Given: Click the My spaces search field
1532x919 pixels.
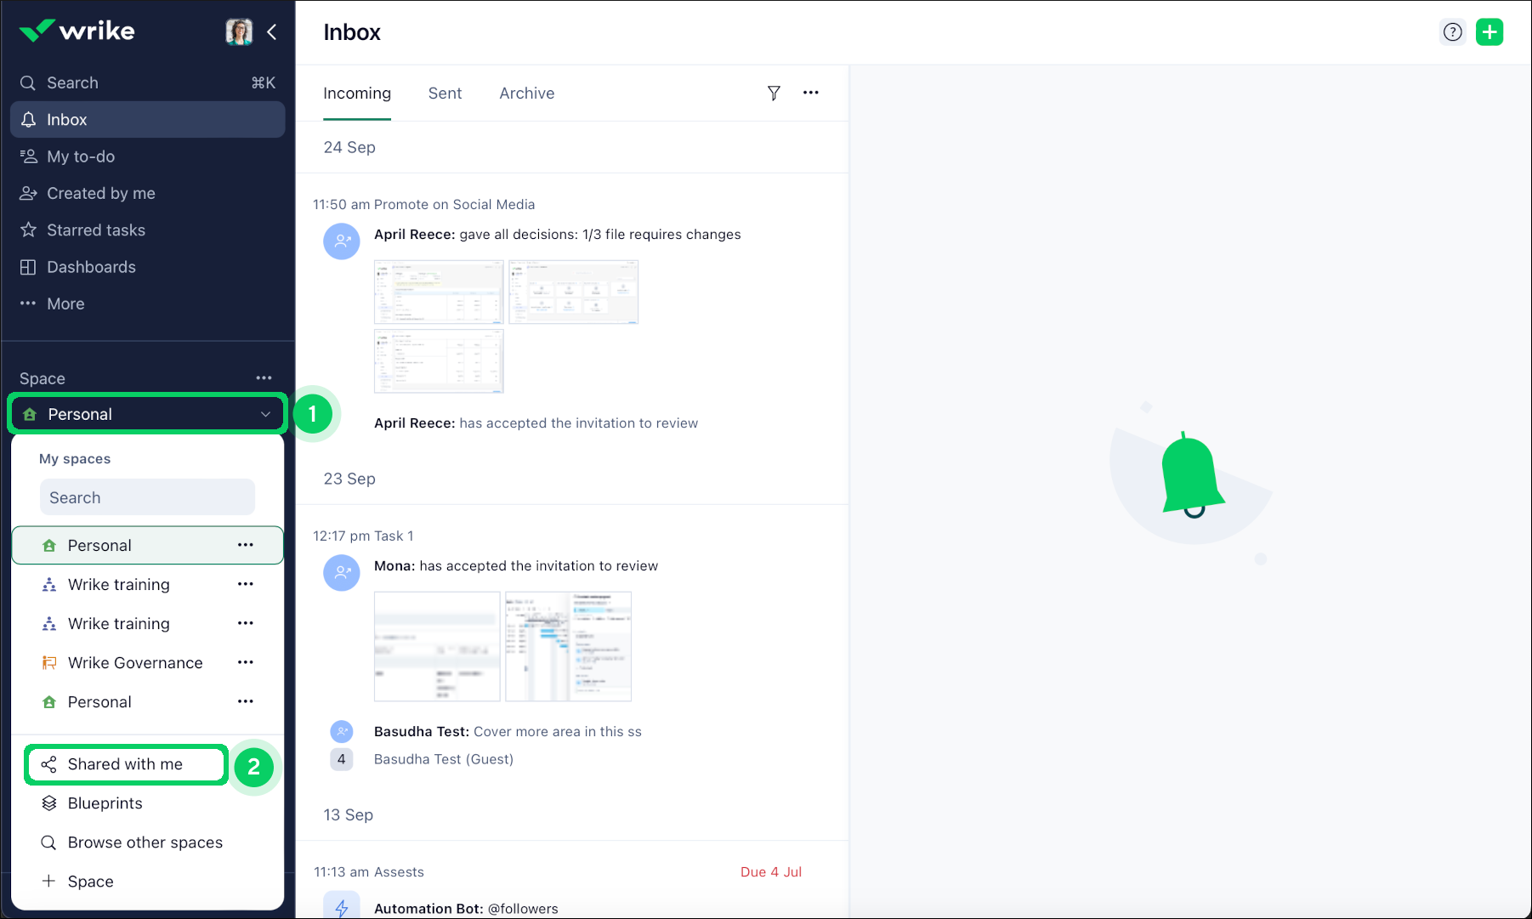Looking at the screenshot, I should 147,497.
